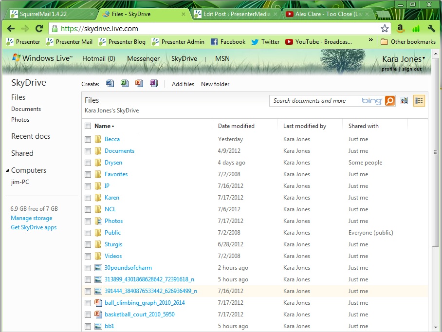Open the Sturgis folder

coord(113,244)
